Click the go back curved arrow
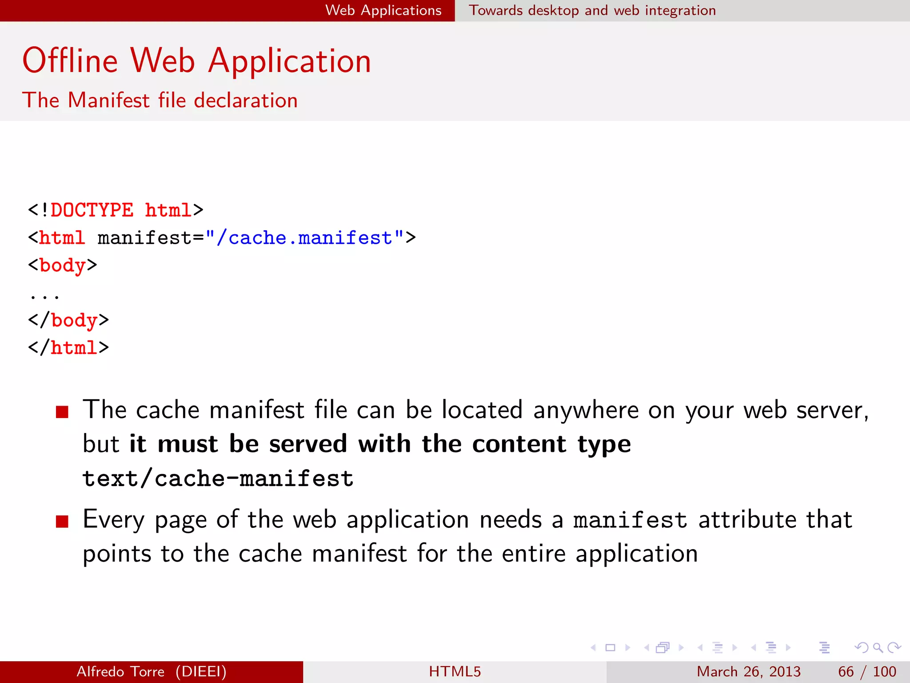This screenshot has height=683, width=910. (862, 648)
